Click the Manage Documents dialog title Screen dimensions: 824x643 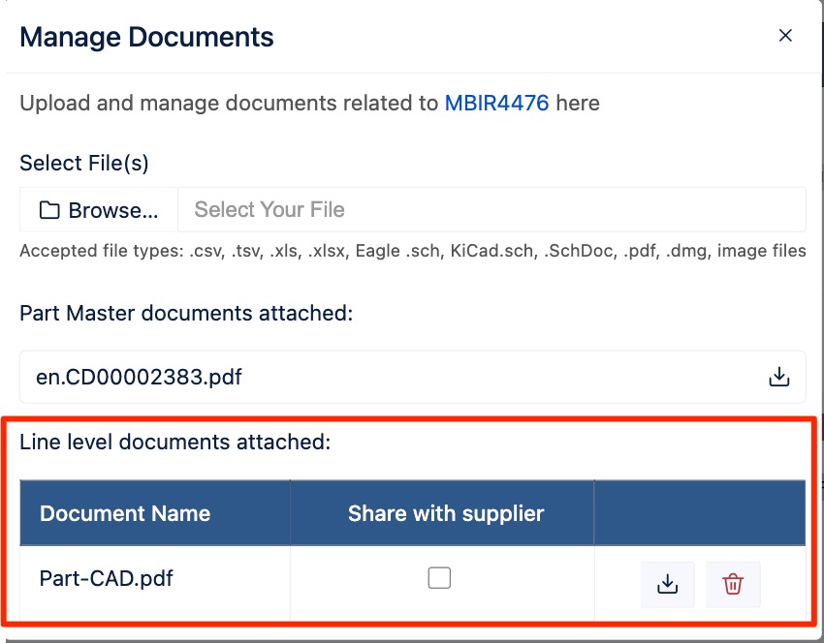click(x=146, y=37)
